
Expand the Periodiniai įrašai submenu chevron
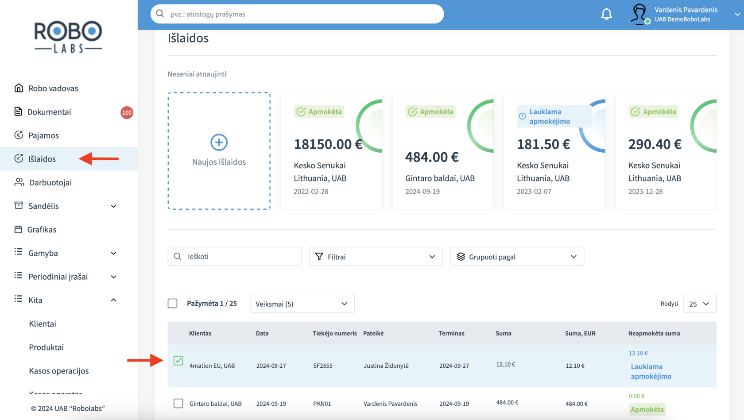coord(113,277)
